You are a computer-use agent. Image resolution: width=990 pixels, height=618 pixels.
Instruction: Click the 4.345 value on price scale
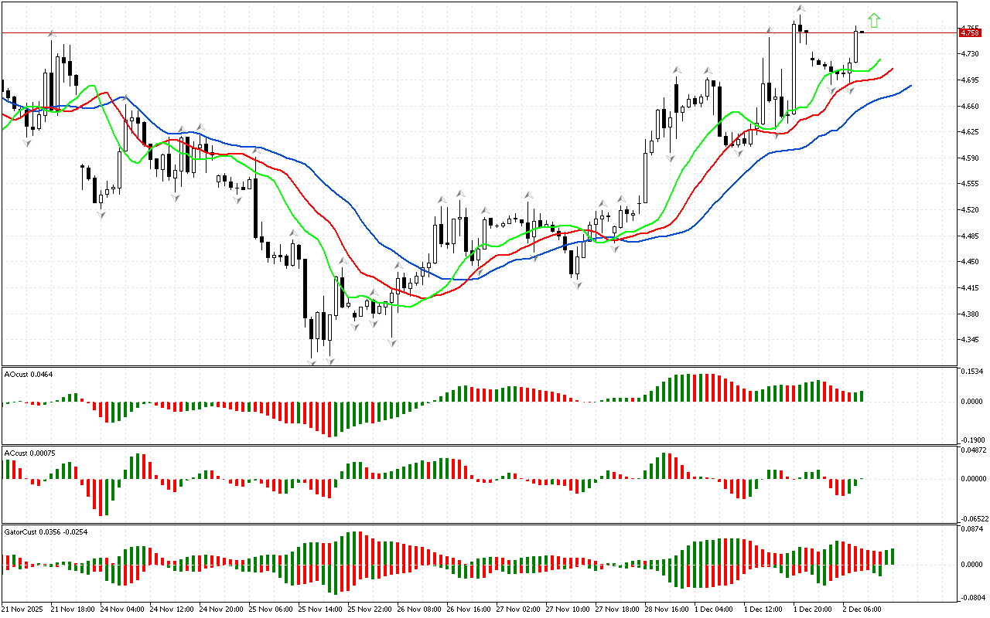[969, 340]
